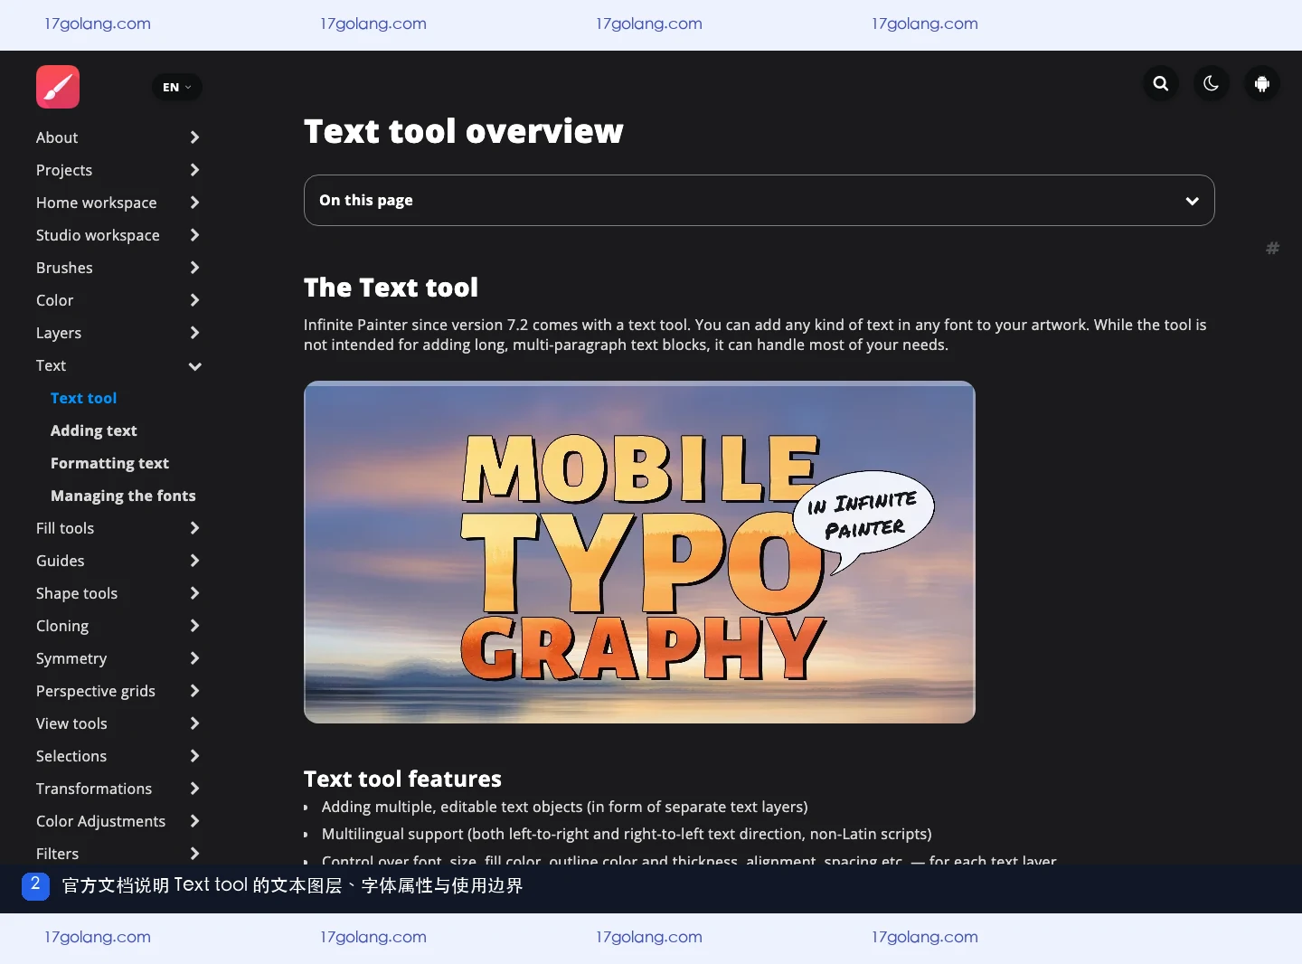This screenshot has width=1302, height=964.
Task: Expand the Color section chevron
Action: point(194,300)
